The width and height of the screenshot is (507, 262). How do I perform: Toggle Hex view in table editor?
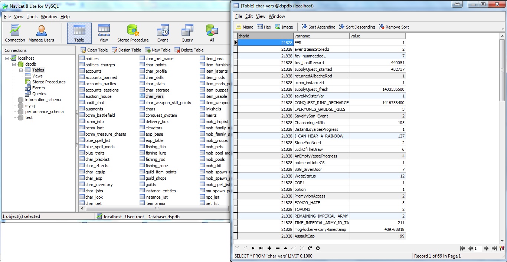(x=264, y=27)
